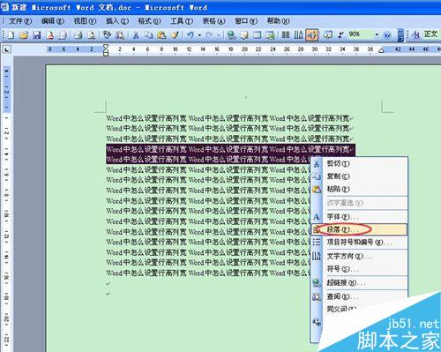Click the Permission toolbar icon
Image resolution: width=441 pixels, height=352 pixels.
[50, 35]
